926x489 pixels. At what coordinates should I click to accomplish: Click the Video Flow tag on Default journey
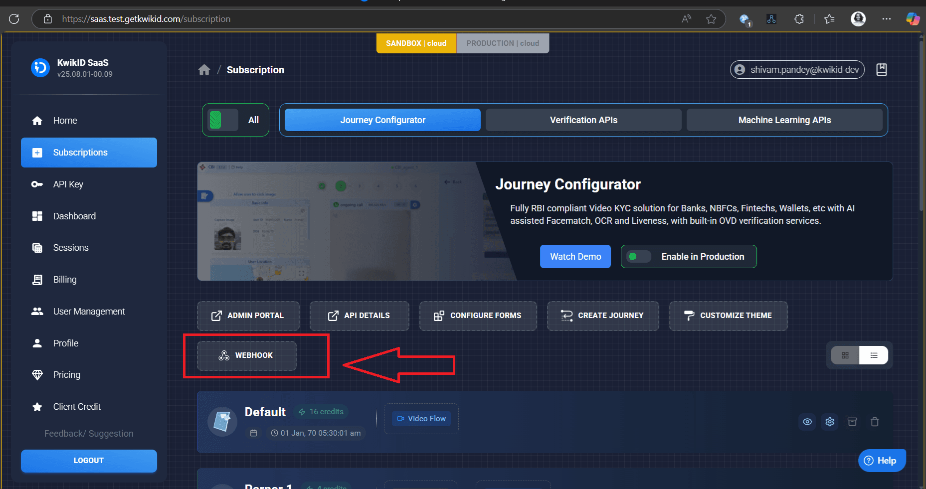(x=421, y=419)
